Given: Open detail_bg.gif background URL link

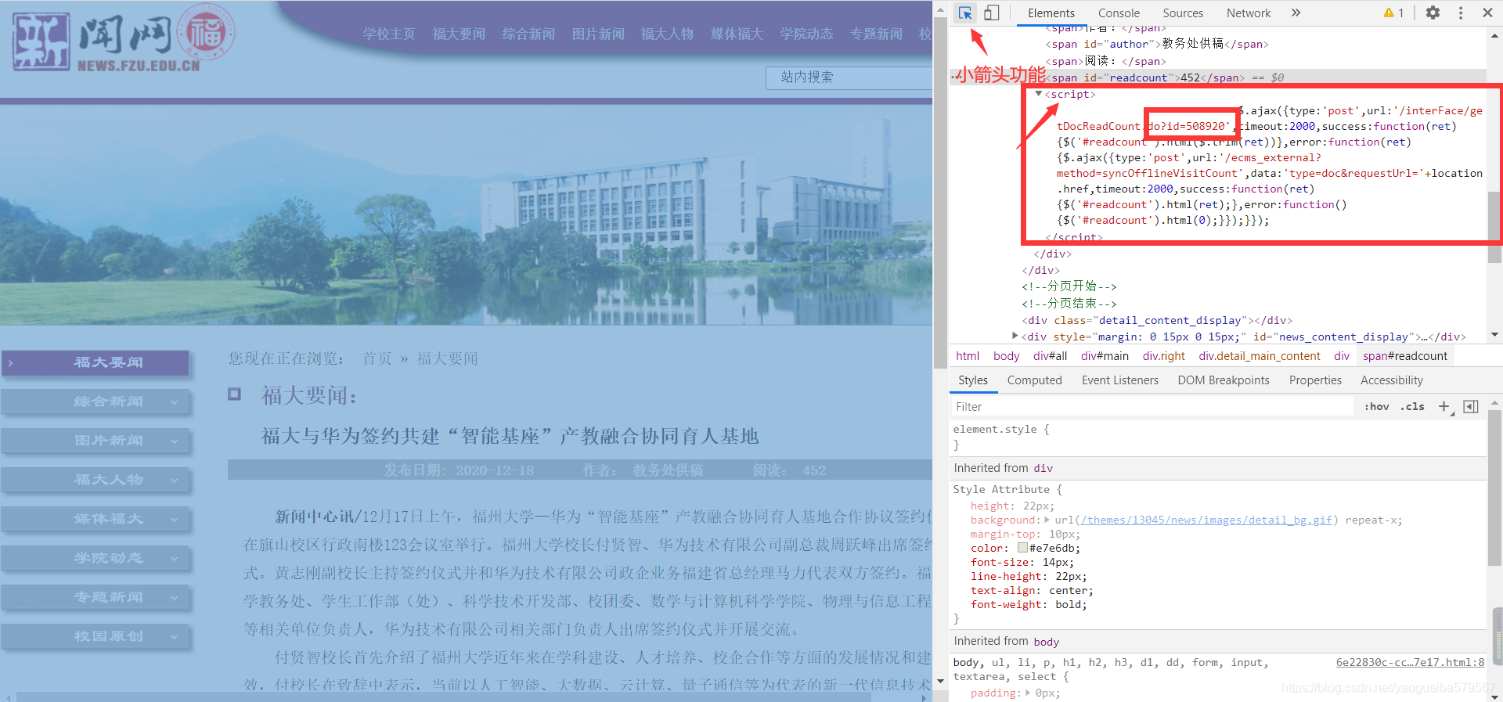Looking at the screenshot, I should tap(1206, 520).
